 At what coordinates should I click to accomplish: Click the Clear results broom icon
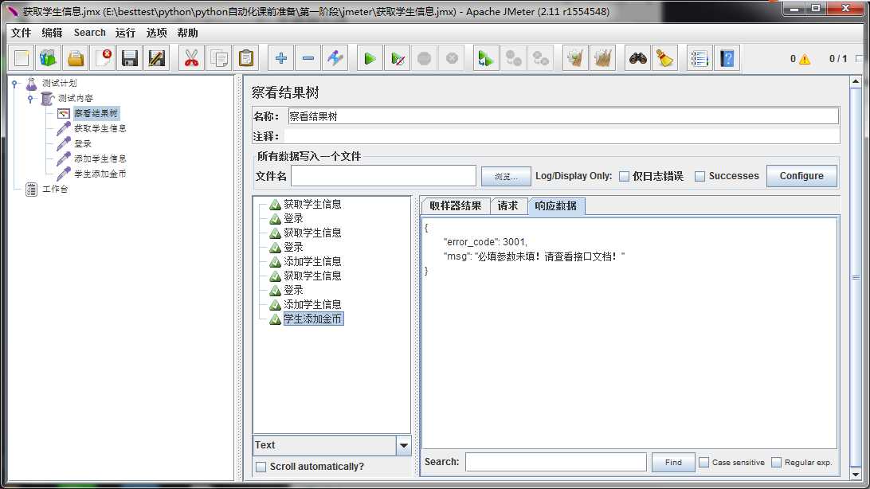point(575,58)
